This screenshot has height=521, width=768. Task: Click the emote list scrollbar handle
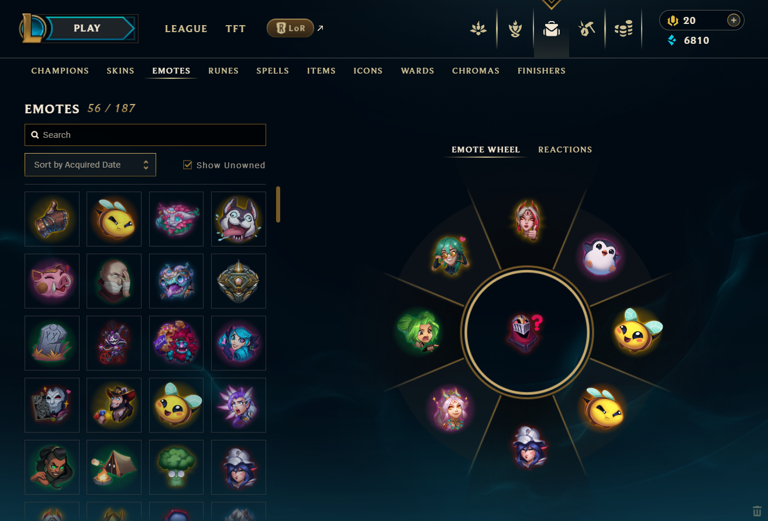[x=278, y=204]
